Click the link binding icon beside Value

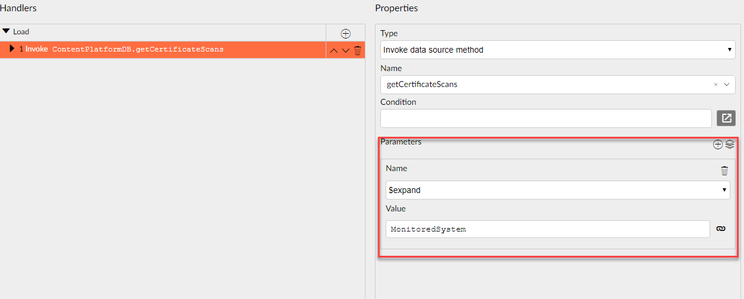(721, 229)
